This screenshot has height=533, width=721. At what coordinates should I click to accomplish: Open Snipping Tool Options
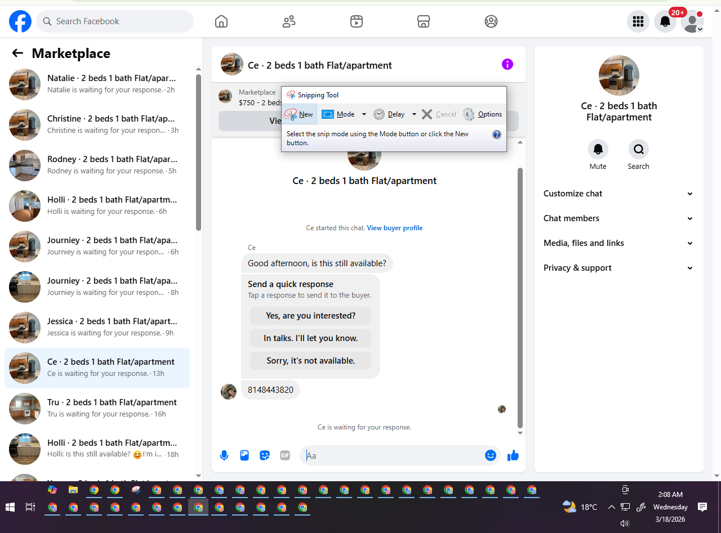(483, 114)
